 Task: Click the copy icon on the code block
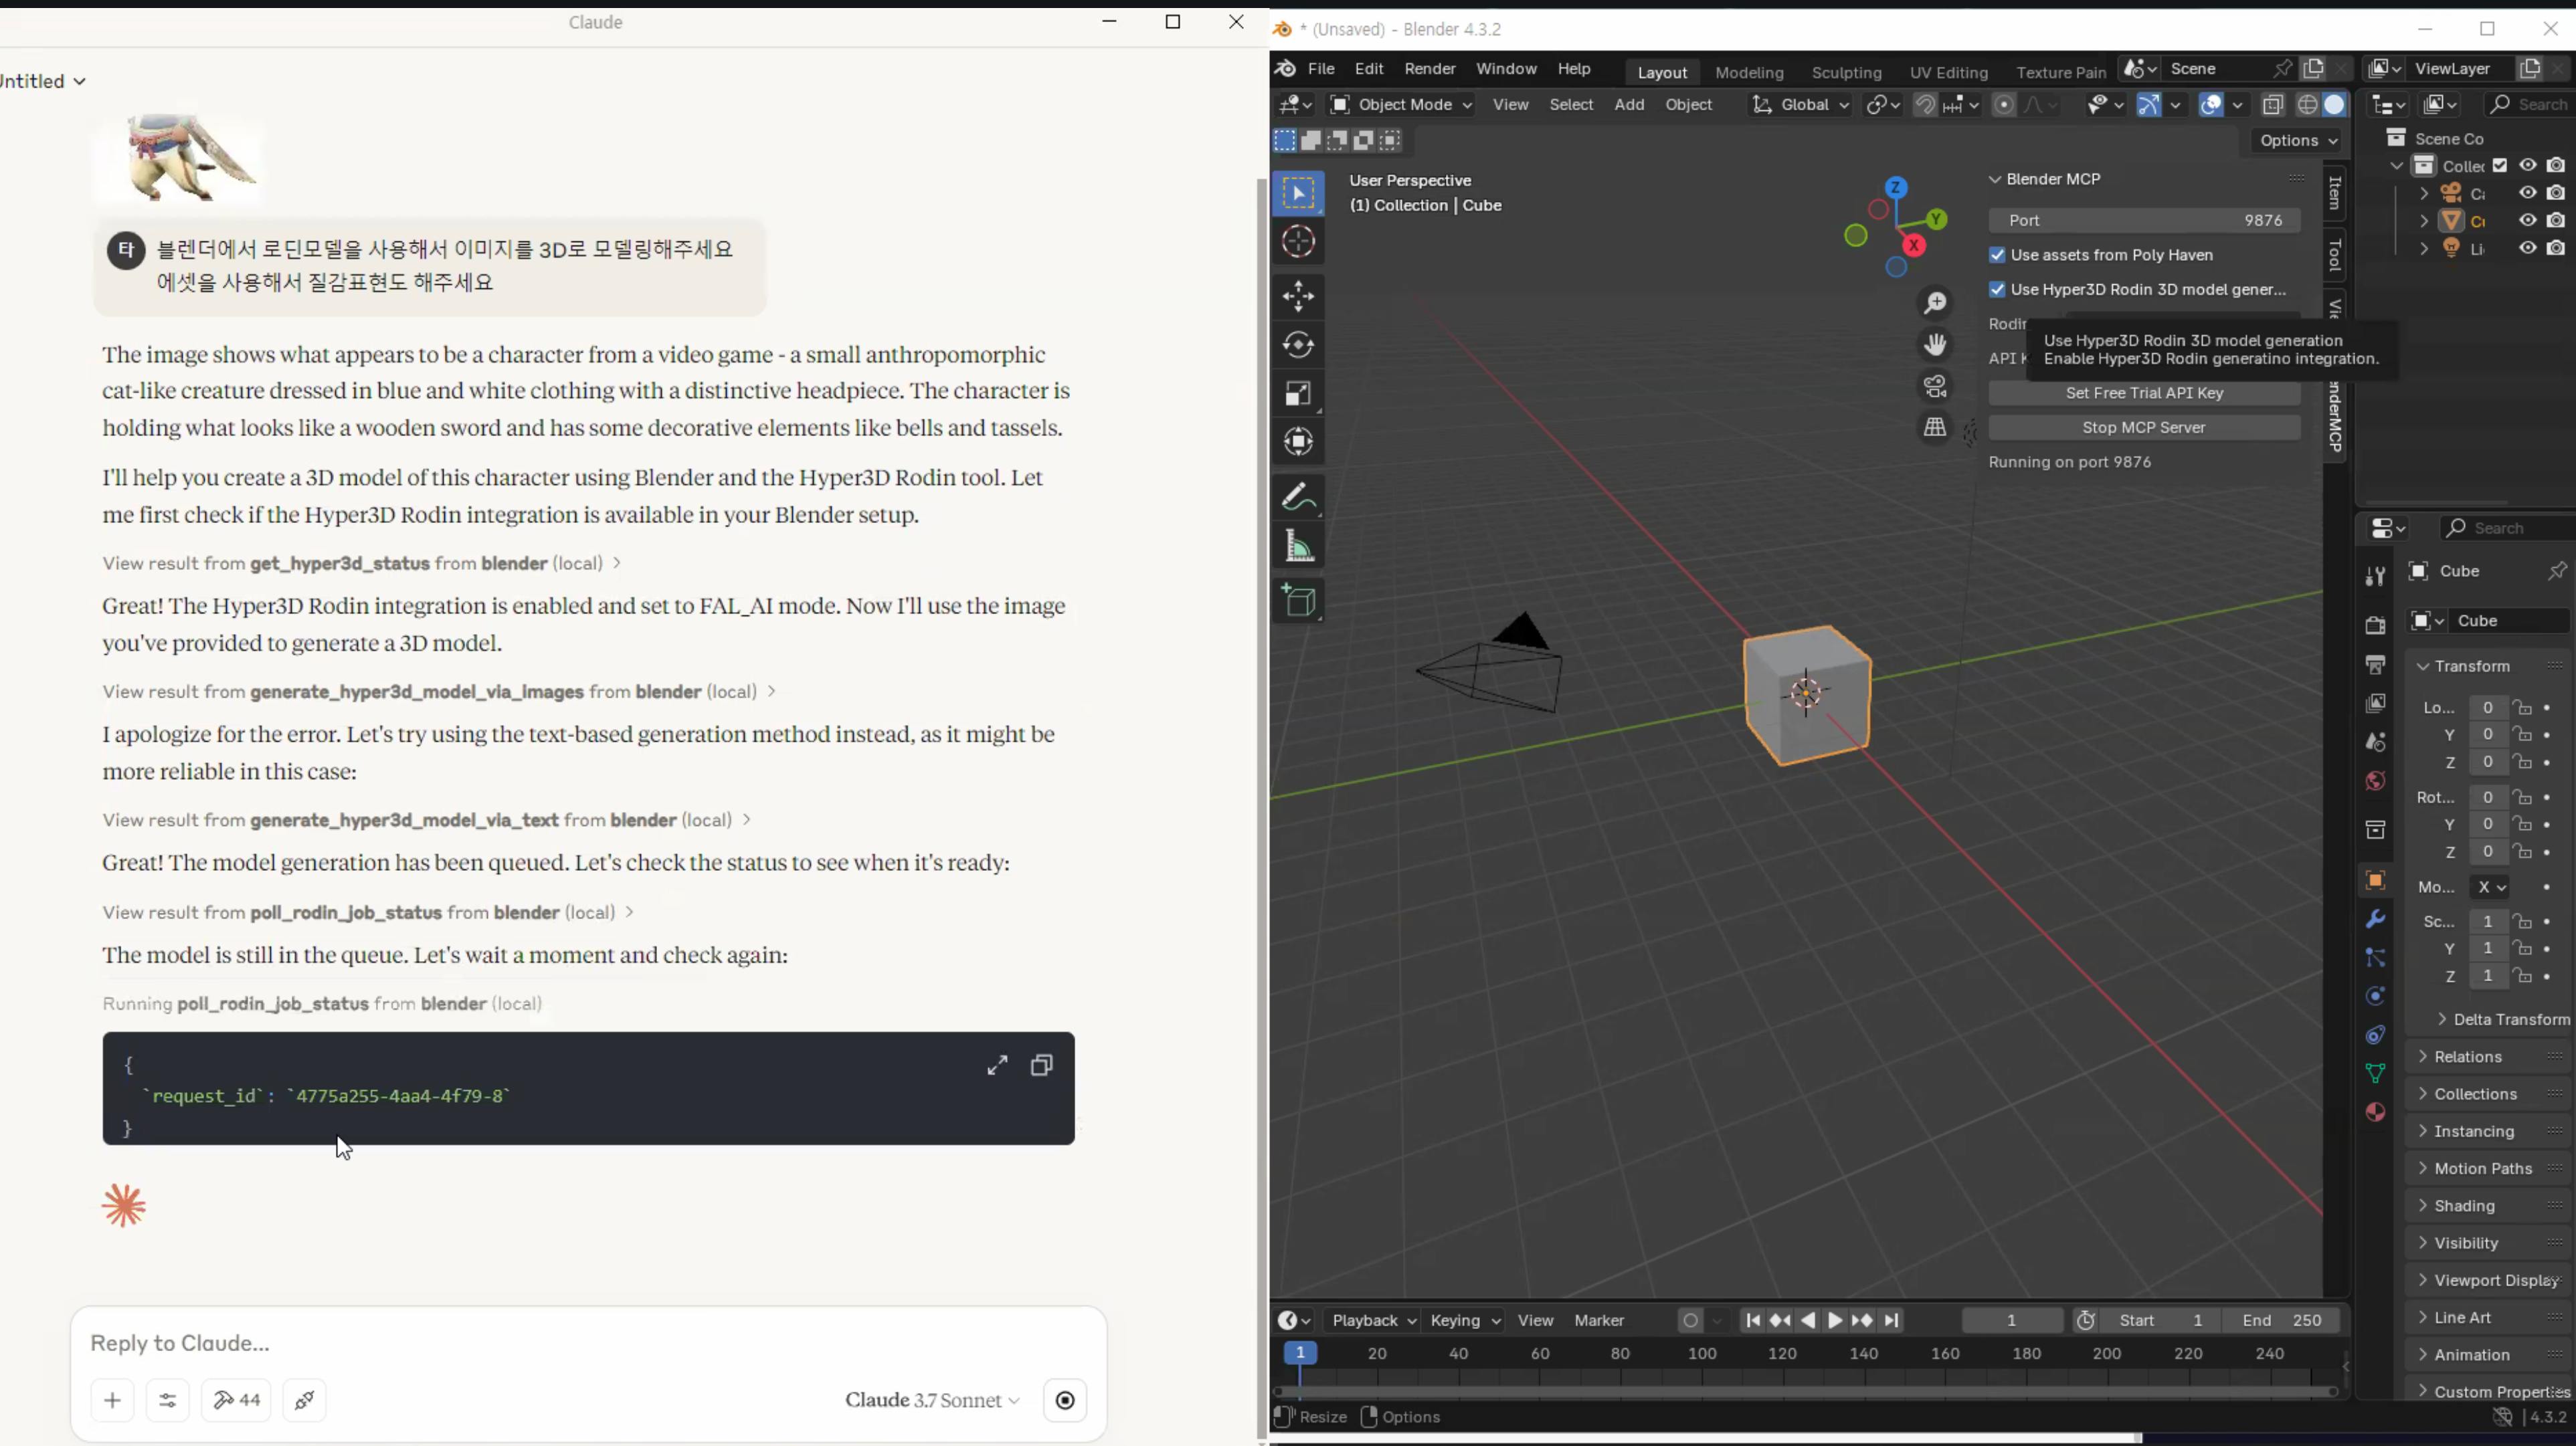tap(1041, 1065)
